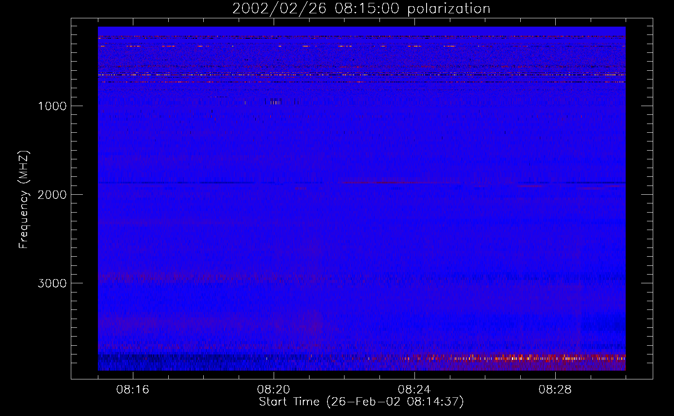
Task: Select the 2000 frequency axis label
Action: [x=52, y=195]
